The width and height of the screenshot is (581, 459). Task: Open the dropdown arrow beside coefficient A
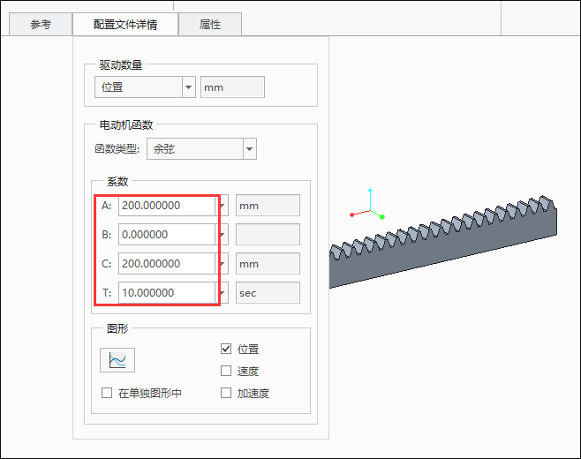point(223,206)
